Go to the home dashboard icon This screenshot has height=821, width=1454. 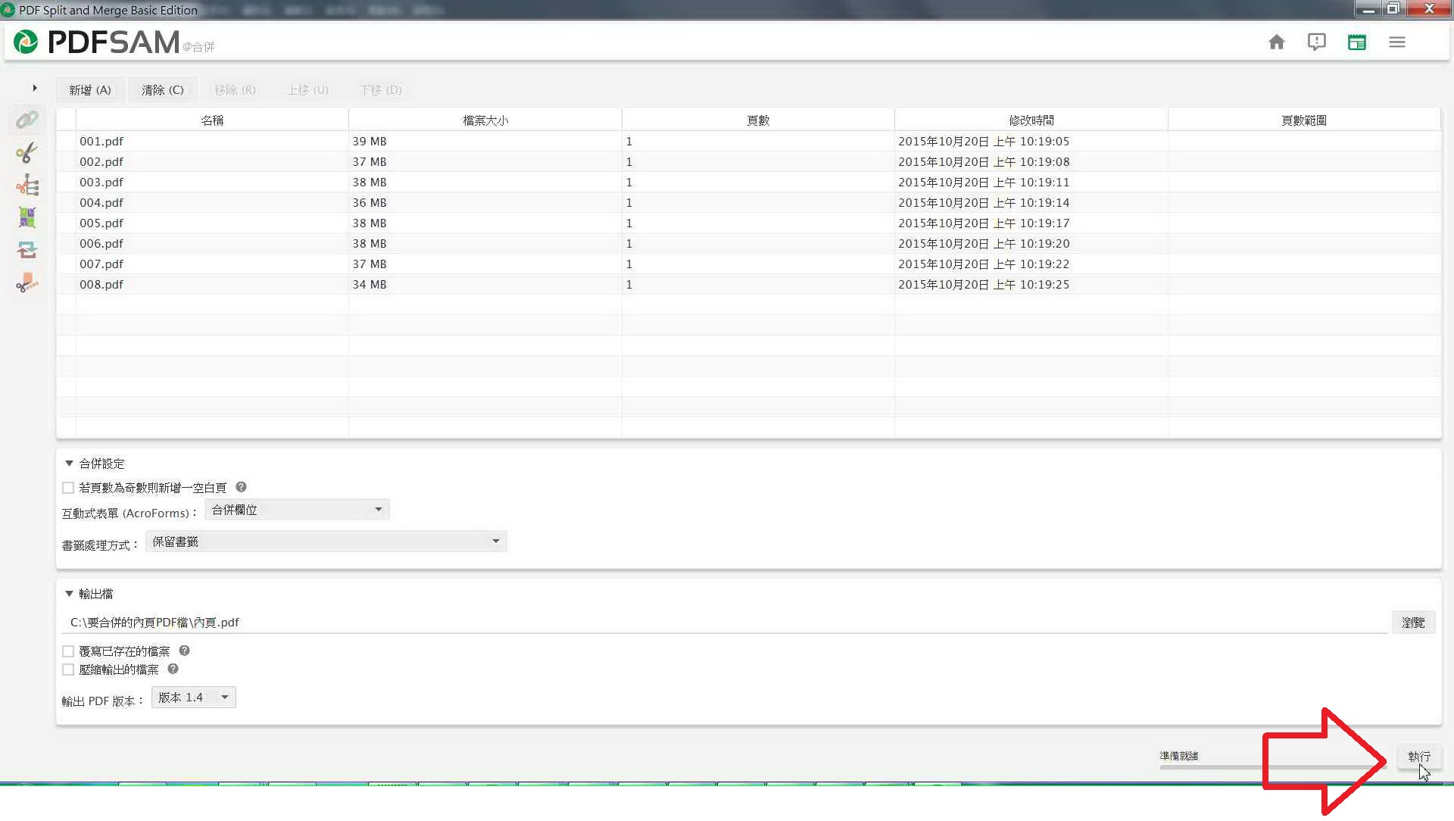1276,42
